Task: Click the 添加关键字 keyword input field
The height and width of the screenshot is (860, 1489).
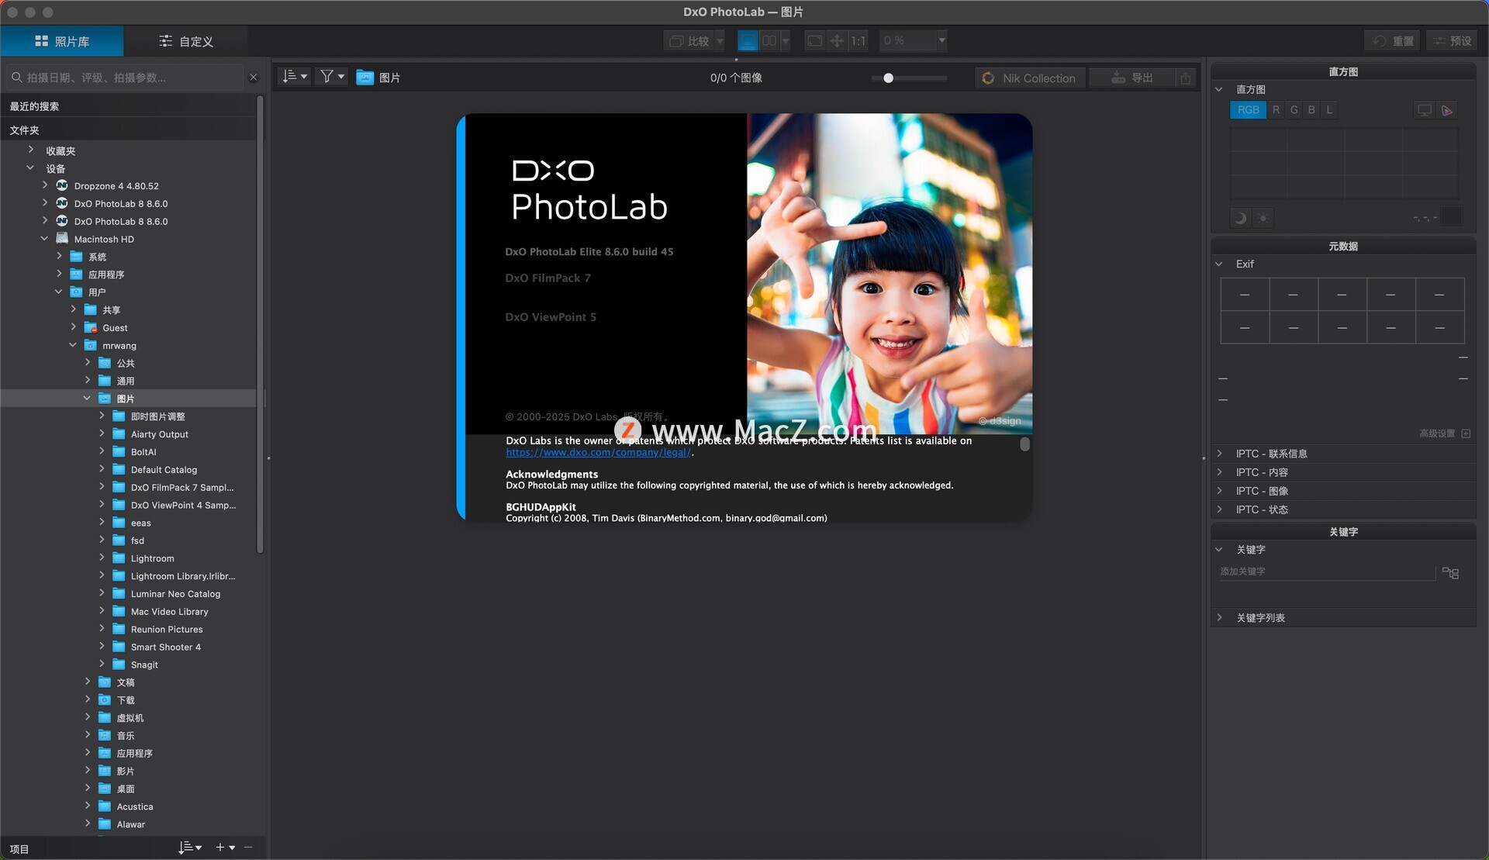Action: click(1326, 572)
